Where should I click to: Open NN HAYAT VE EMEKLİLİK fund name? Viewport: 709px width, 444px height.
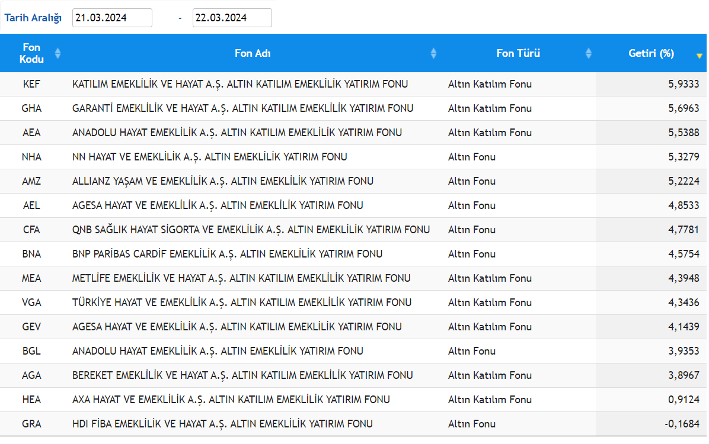(210, 157)
